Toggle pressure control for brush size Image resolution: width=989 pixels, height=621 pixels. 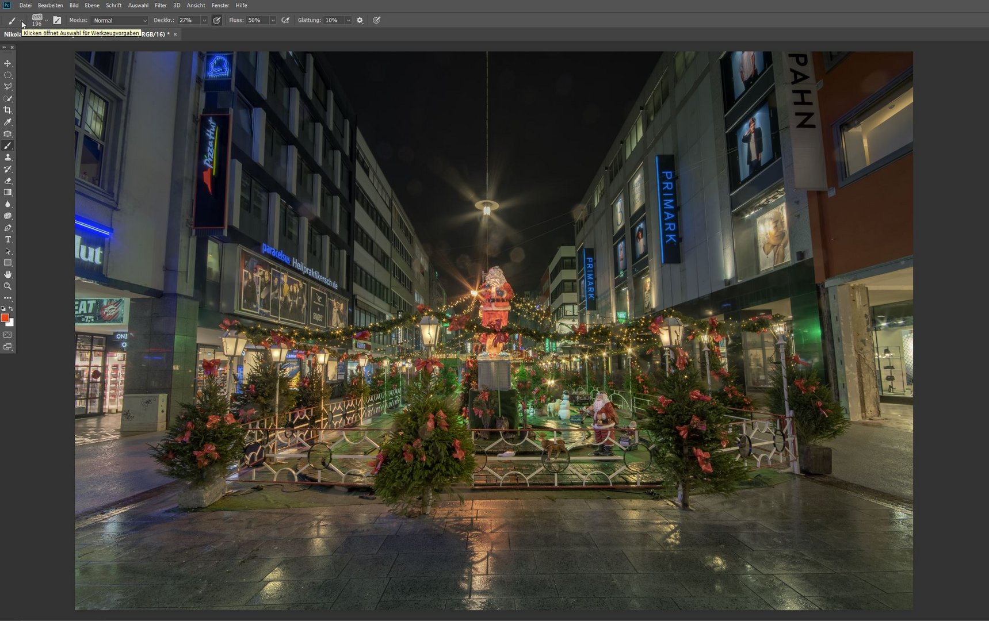(x=377, y=20)
